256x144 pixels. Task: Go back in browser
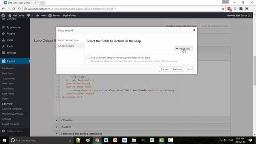click(4, 9)
